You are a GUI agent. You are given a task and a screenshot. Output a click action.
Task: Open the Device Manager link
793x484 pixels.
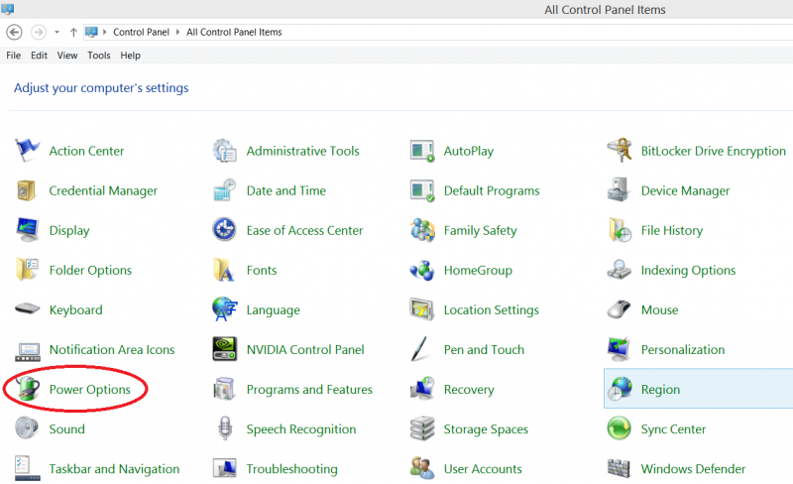click(685, 190)
